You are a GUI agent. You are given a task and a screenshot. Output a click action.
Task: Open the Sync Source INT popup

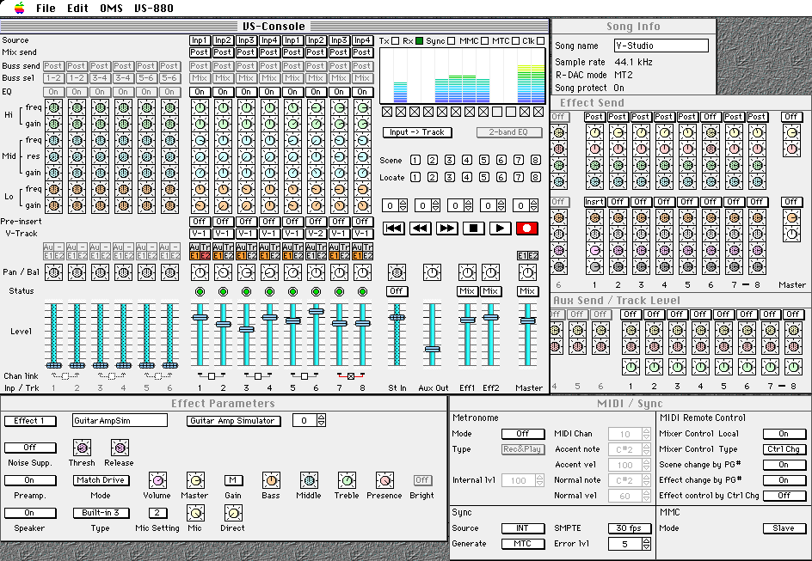523,528
